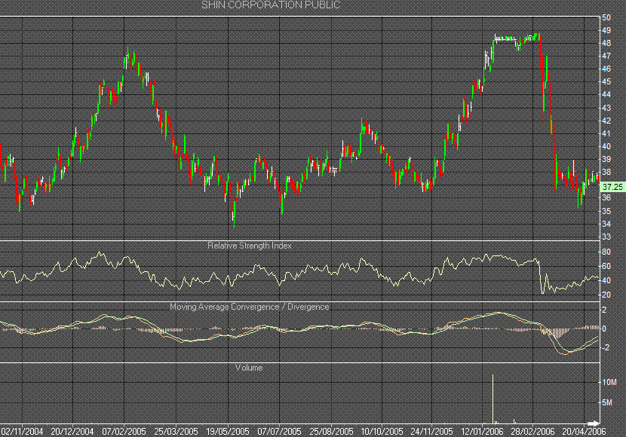The width and height of the screenshot is (626, 437).
Task: Click the 44 price level label
Action: 606,94
